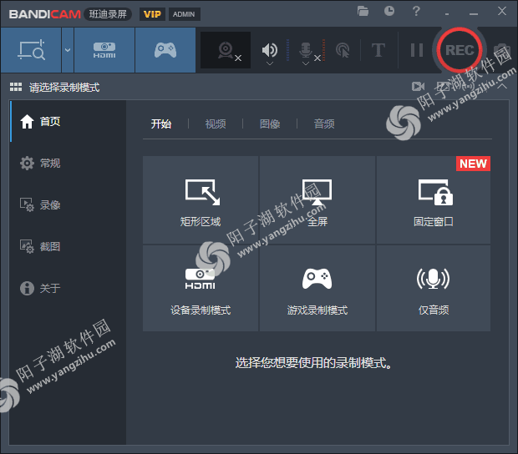Open the screen mode dropdown arrow

(68, 50)
